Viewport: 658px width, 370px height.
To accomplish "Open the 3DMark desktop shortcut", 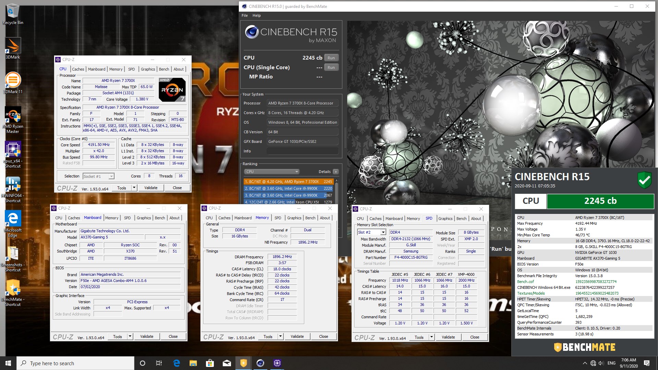I will pyautogui.click(x=13, y=48).
